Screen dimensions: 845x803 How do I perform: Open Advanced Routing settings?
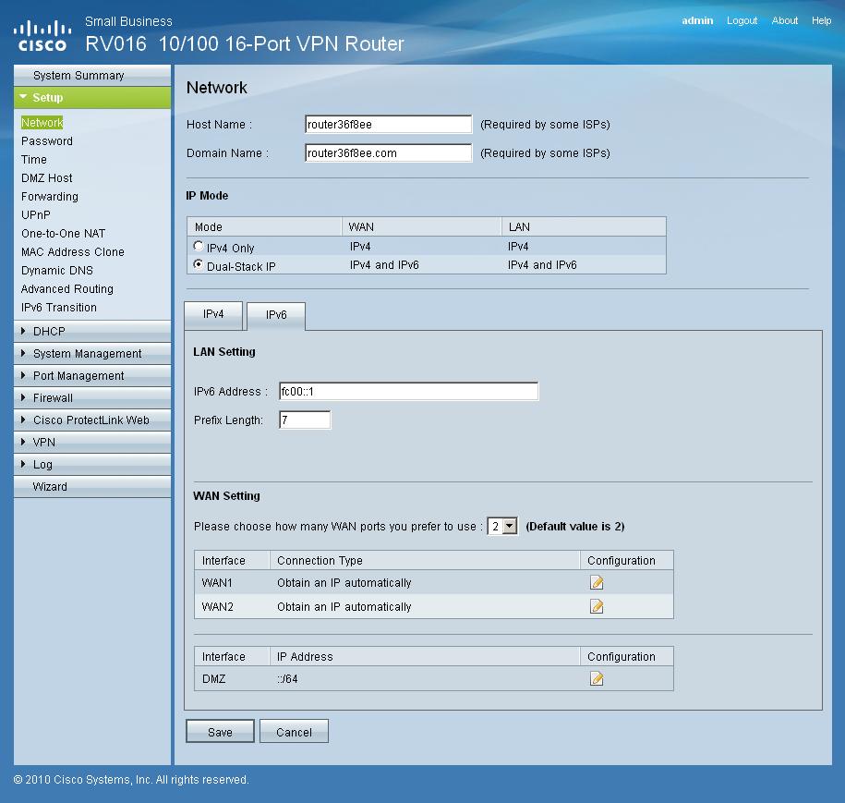pos(67,289)
